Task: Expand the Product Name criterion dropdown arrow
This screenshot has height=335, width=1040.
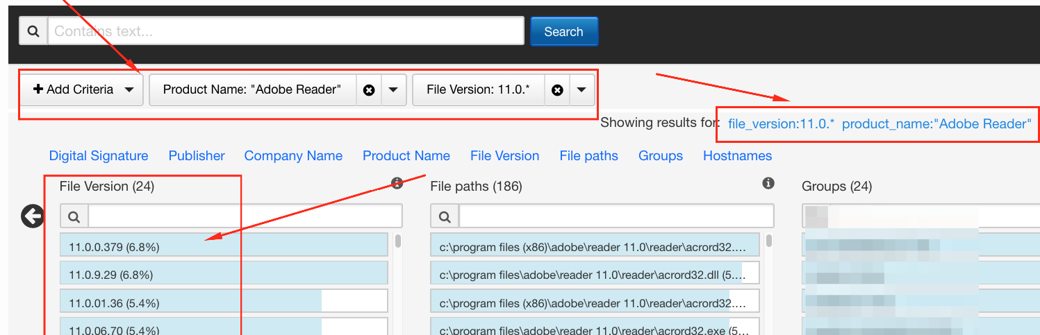Action: pyautogui.click(x=393, y=90)
